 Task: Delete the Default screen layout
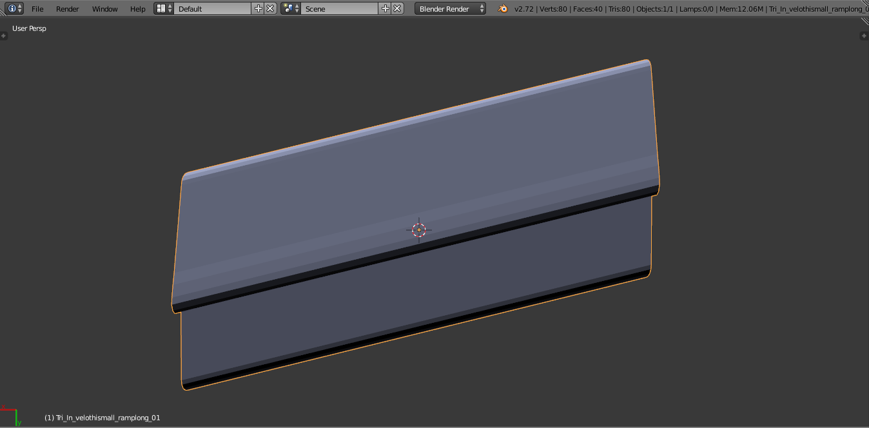tap(270, 8)
